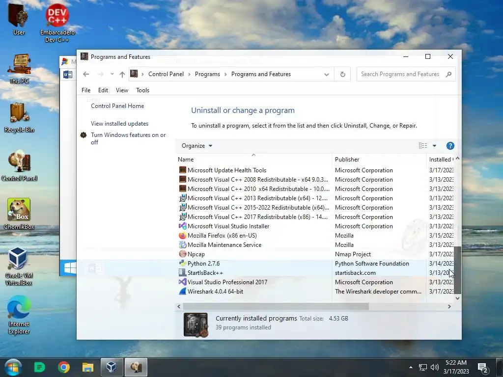This screenshot has width=503, height=377.
Task: Click Control Panel Home link
Action: [x=117, y=106]
